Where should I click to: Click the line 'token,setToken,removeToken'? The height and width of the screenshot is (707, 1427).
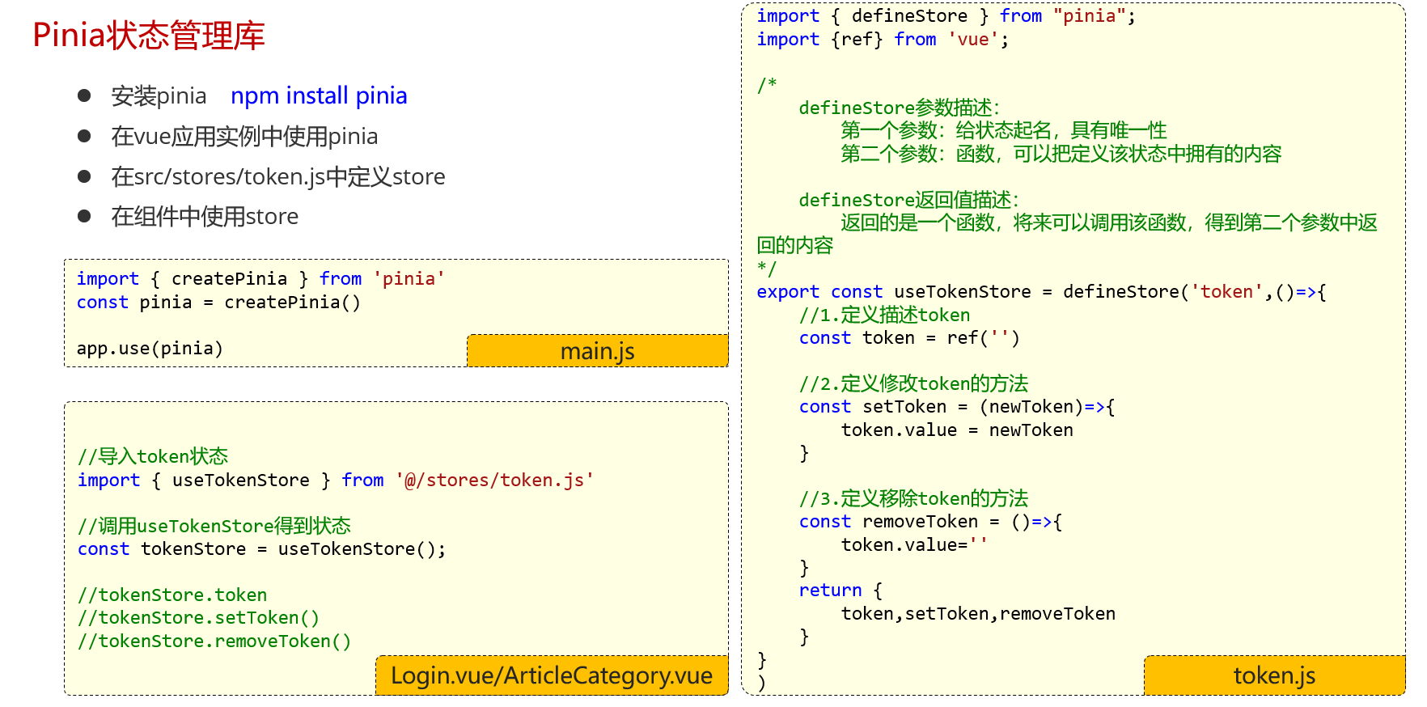tap(978, 614)
